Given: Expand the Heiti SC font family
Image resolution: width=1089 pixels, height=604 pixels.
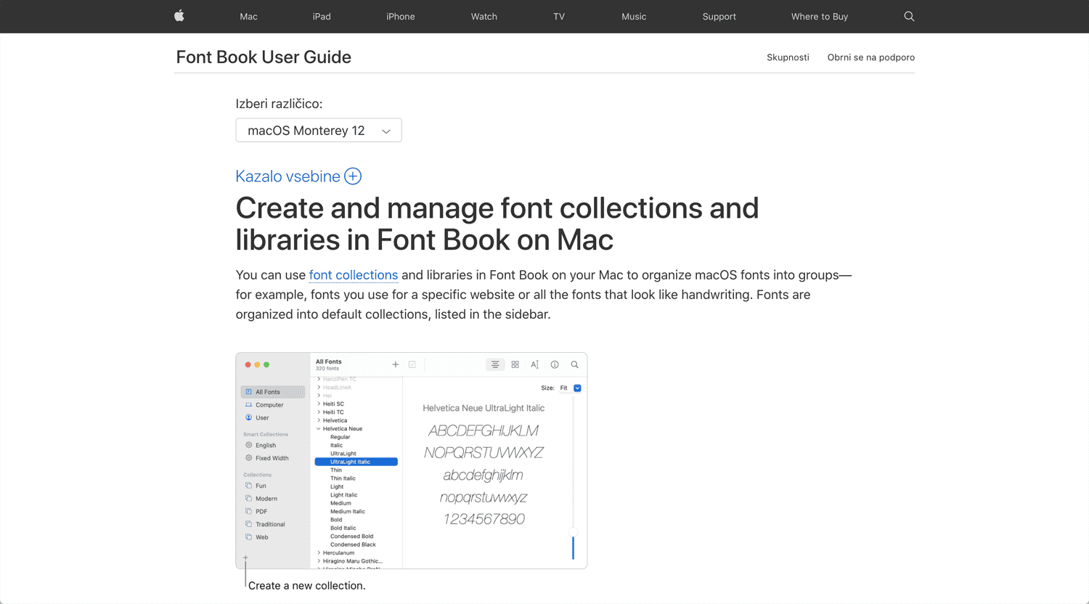Looking at the screenshot, I should click(319, 404).
